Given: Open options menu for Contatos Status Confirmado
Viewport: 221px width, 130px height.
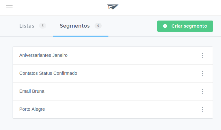Looking at the screenshot, I should [202, 74].
